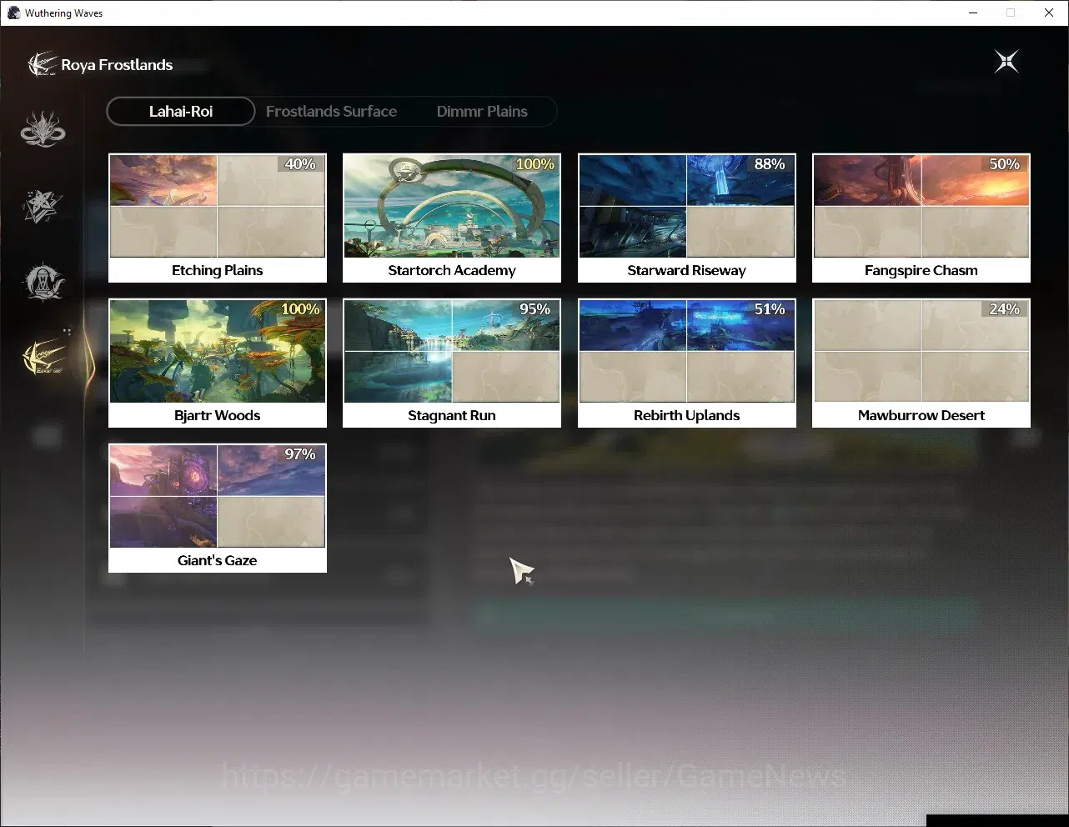This screenshot has width=1069, height=827.
Task: Open the Mawburrow Desert card
Action: point(921,363)
